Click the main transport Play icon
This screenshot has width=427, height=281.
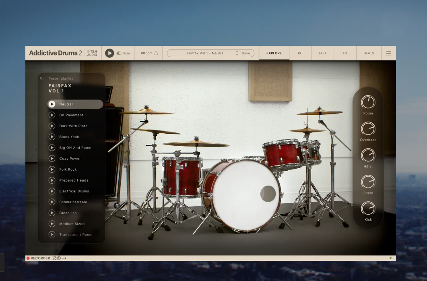(109, 53)
